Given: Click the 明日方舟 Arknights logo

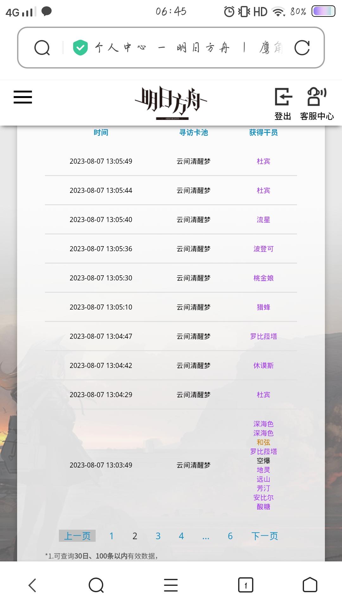Looking at the screenshot, I should [171, 103].
